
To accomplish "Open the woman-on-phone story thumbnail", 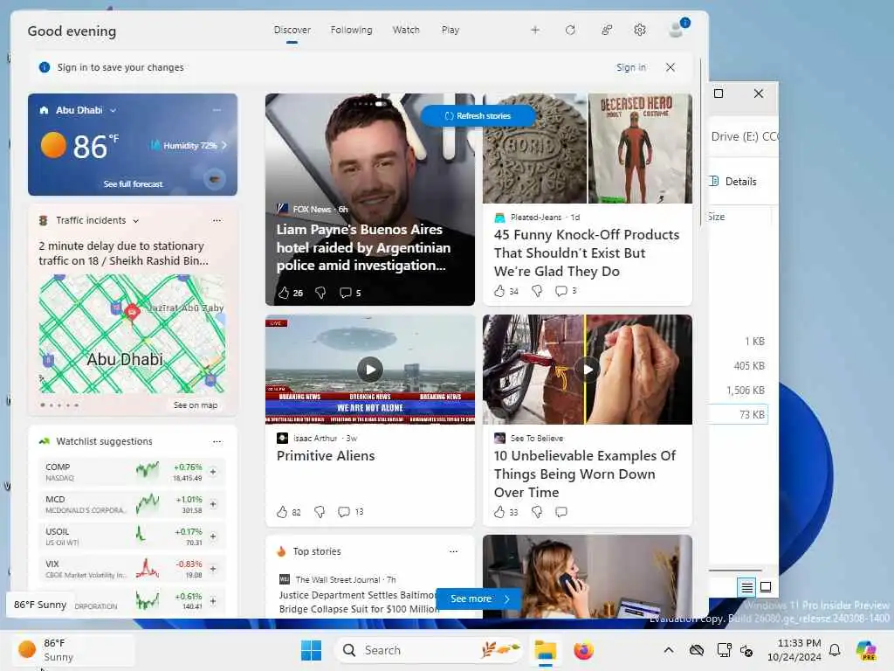I will (x=588, y=577).
